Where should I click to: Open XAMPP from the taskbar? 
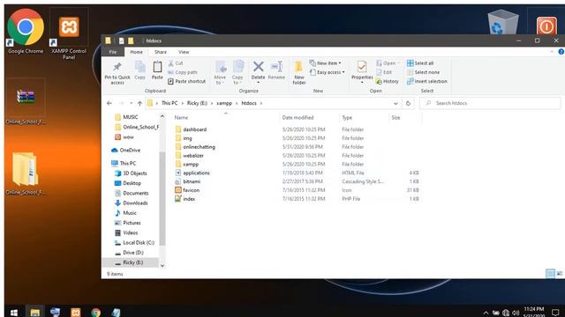pyautogui.click(x=75, y=312)
